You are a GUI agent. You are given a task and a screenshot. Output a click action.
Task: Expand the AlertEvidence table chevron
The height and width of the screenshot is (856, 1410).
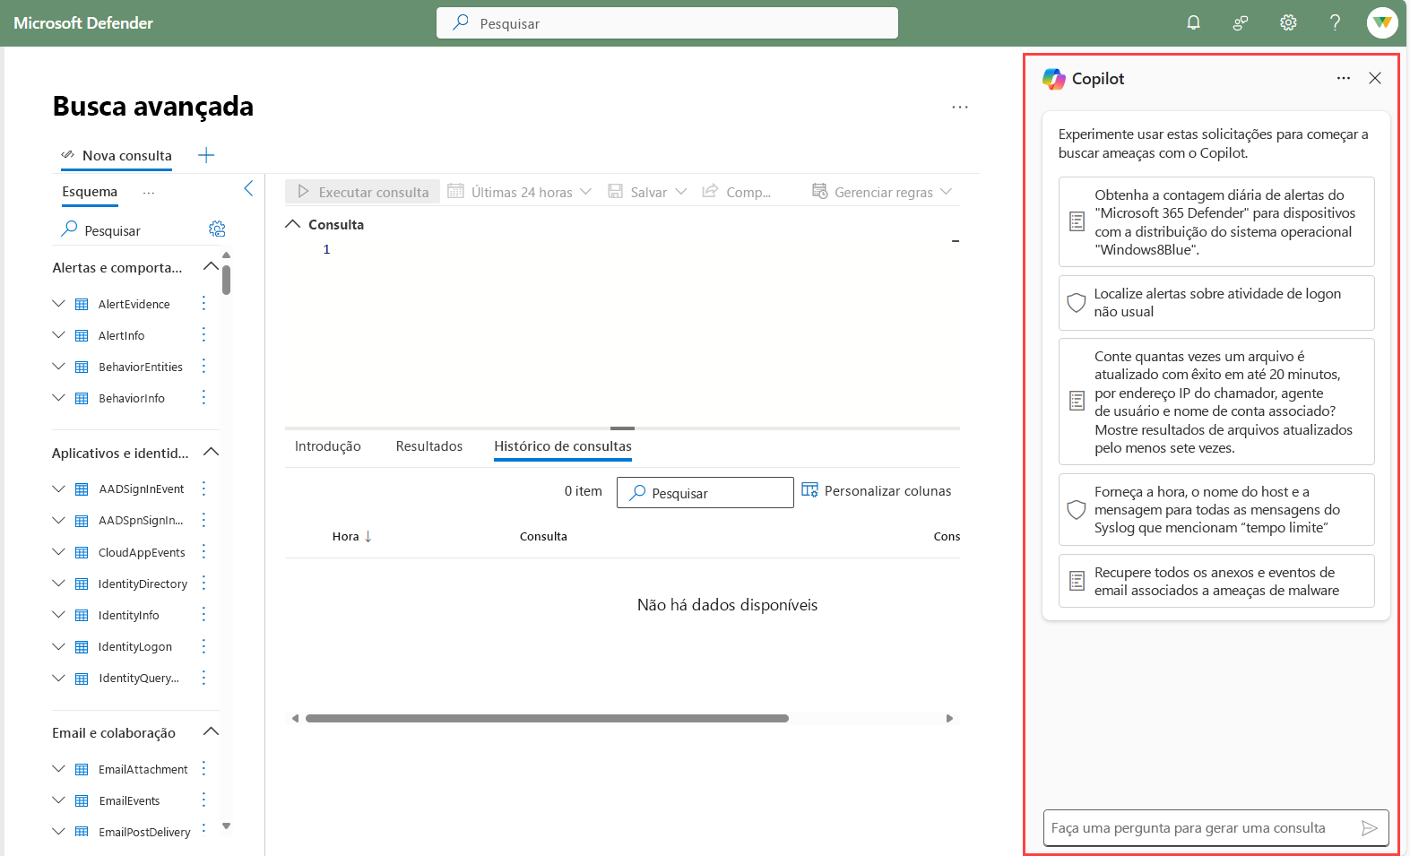[58, 304]
